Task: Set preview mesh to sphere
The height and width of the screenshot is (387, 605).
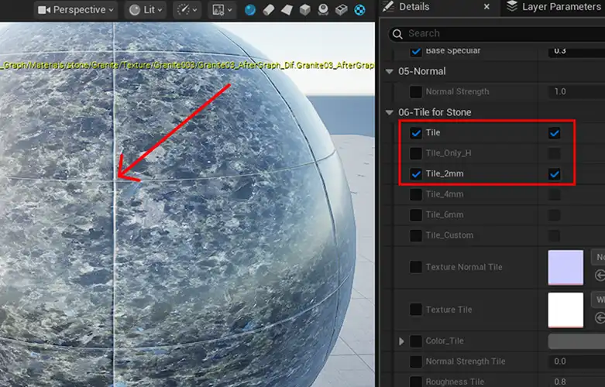Action: coord(250,9)
